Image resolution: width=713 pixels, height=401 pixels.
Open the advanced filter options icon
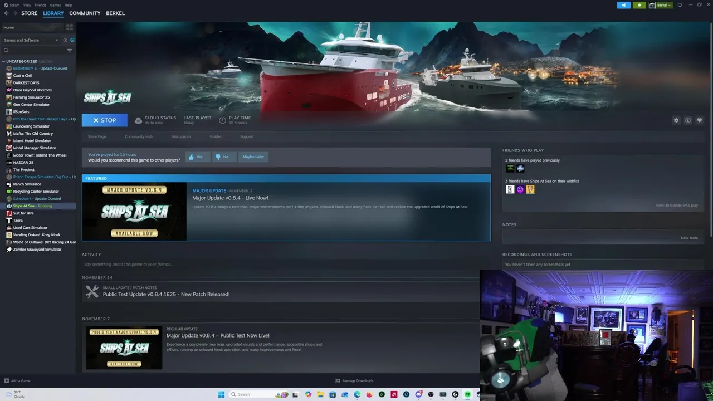70,51
